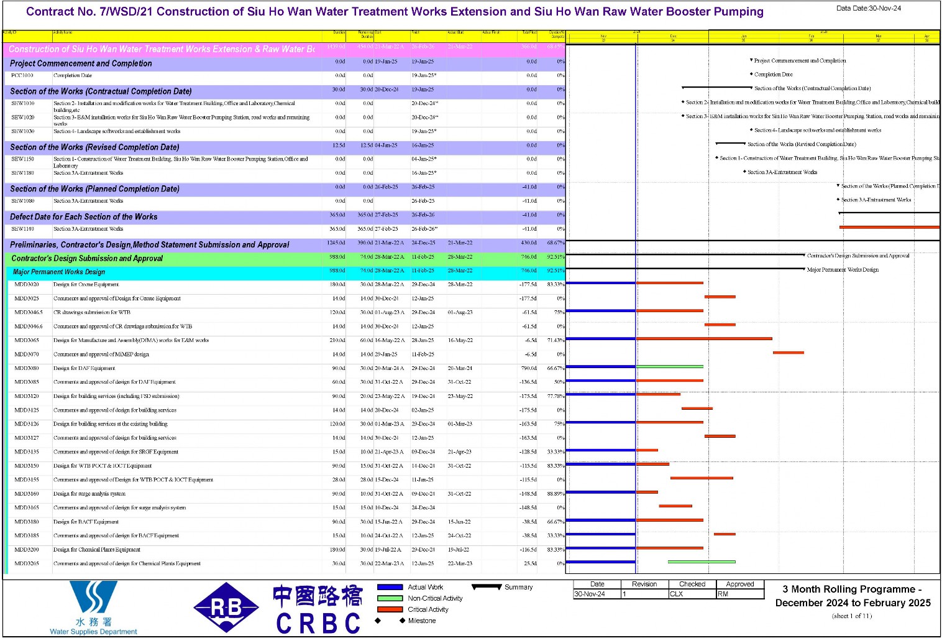Click the Section 3A-Entrustment Works milestone under Planned Completion

coord(838,200)
